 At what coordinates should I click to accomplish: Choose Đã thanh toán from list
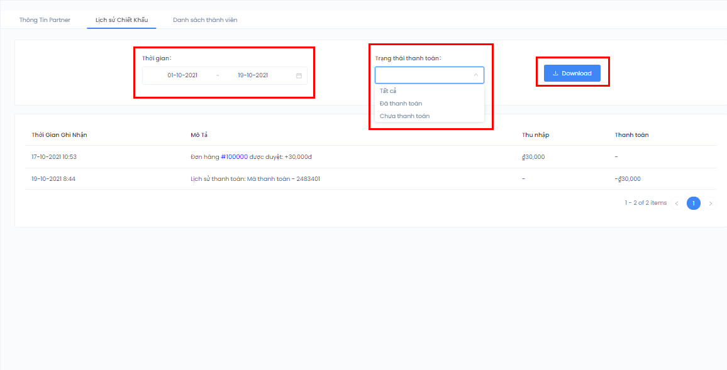tap(401, 104)
